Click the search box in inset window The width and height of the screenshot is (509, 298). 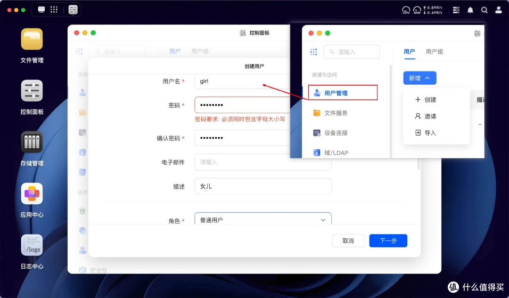coord(352,52)
